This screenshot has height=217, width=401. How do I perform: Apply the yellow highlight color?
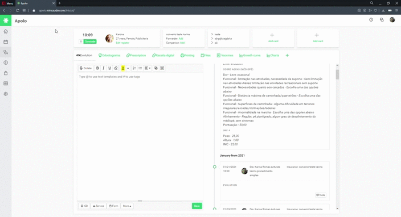pos(123,68)
